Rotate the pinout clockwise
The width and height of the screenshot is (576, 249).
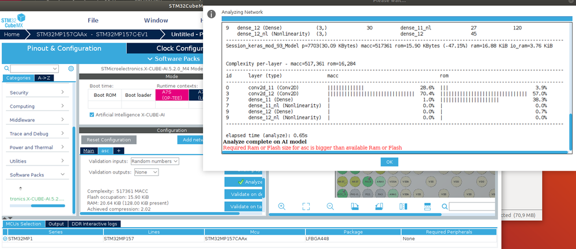coord(355,206)
